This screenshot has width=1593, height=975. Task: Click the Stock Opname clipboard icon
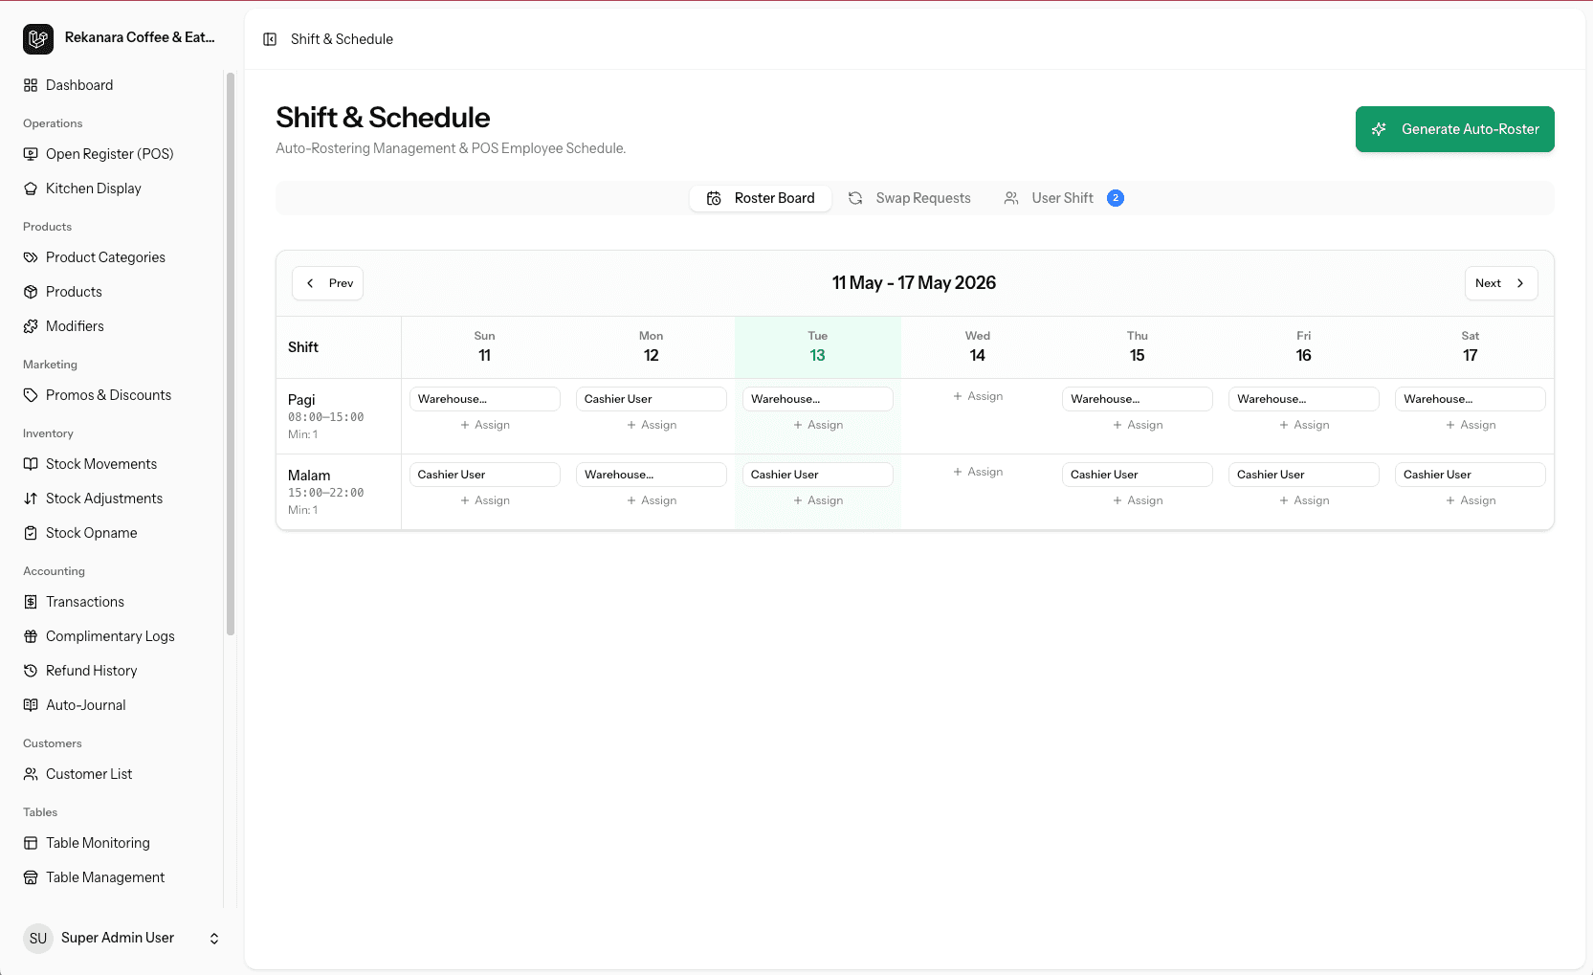[31, 533]
